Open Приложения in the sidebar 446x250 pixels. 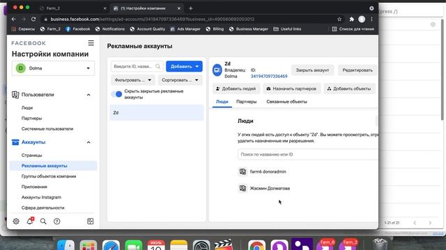pyautogui.click(x=34, y=187)
